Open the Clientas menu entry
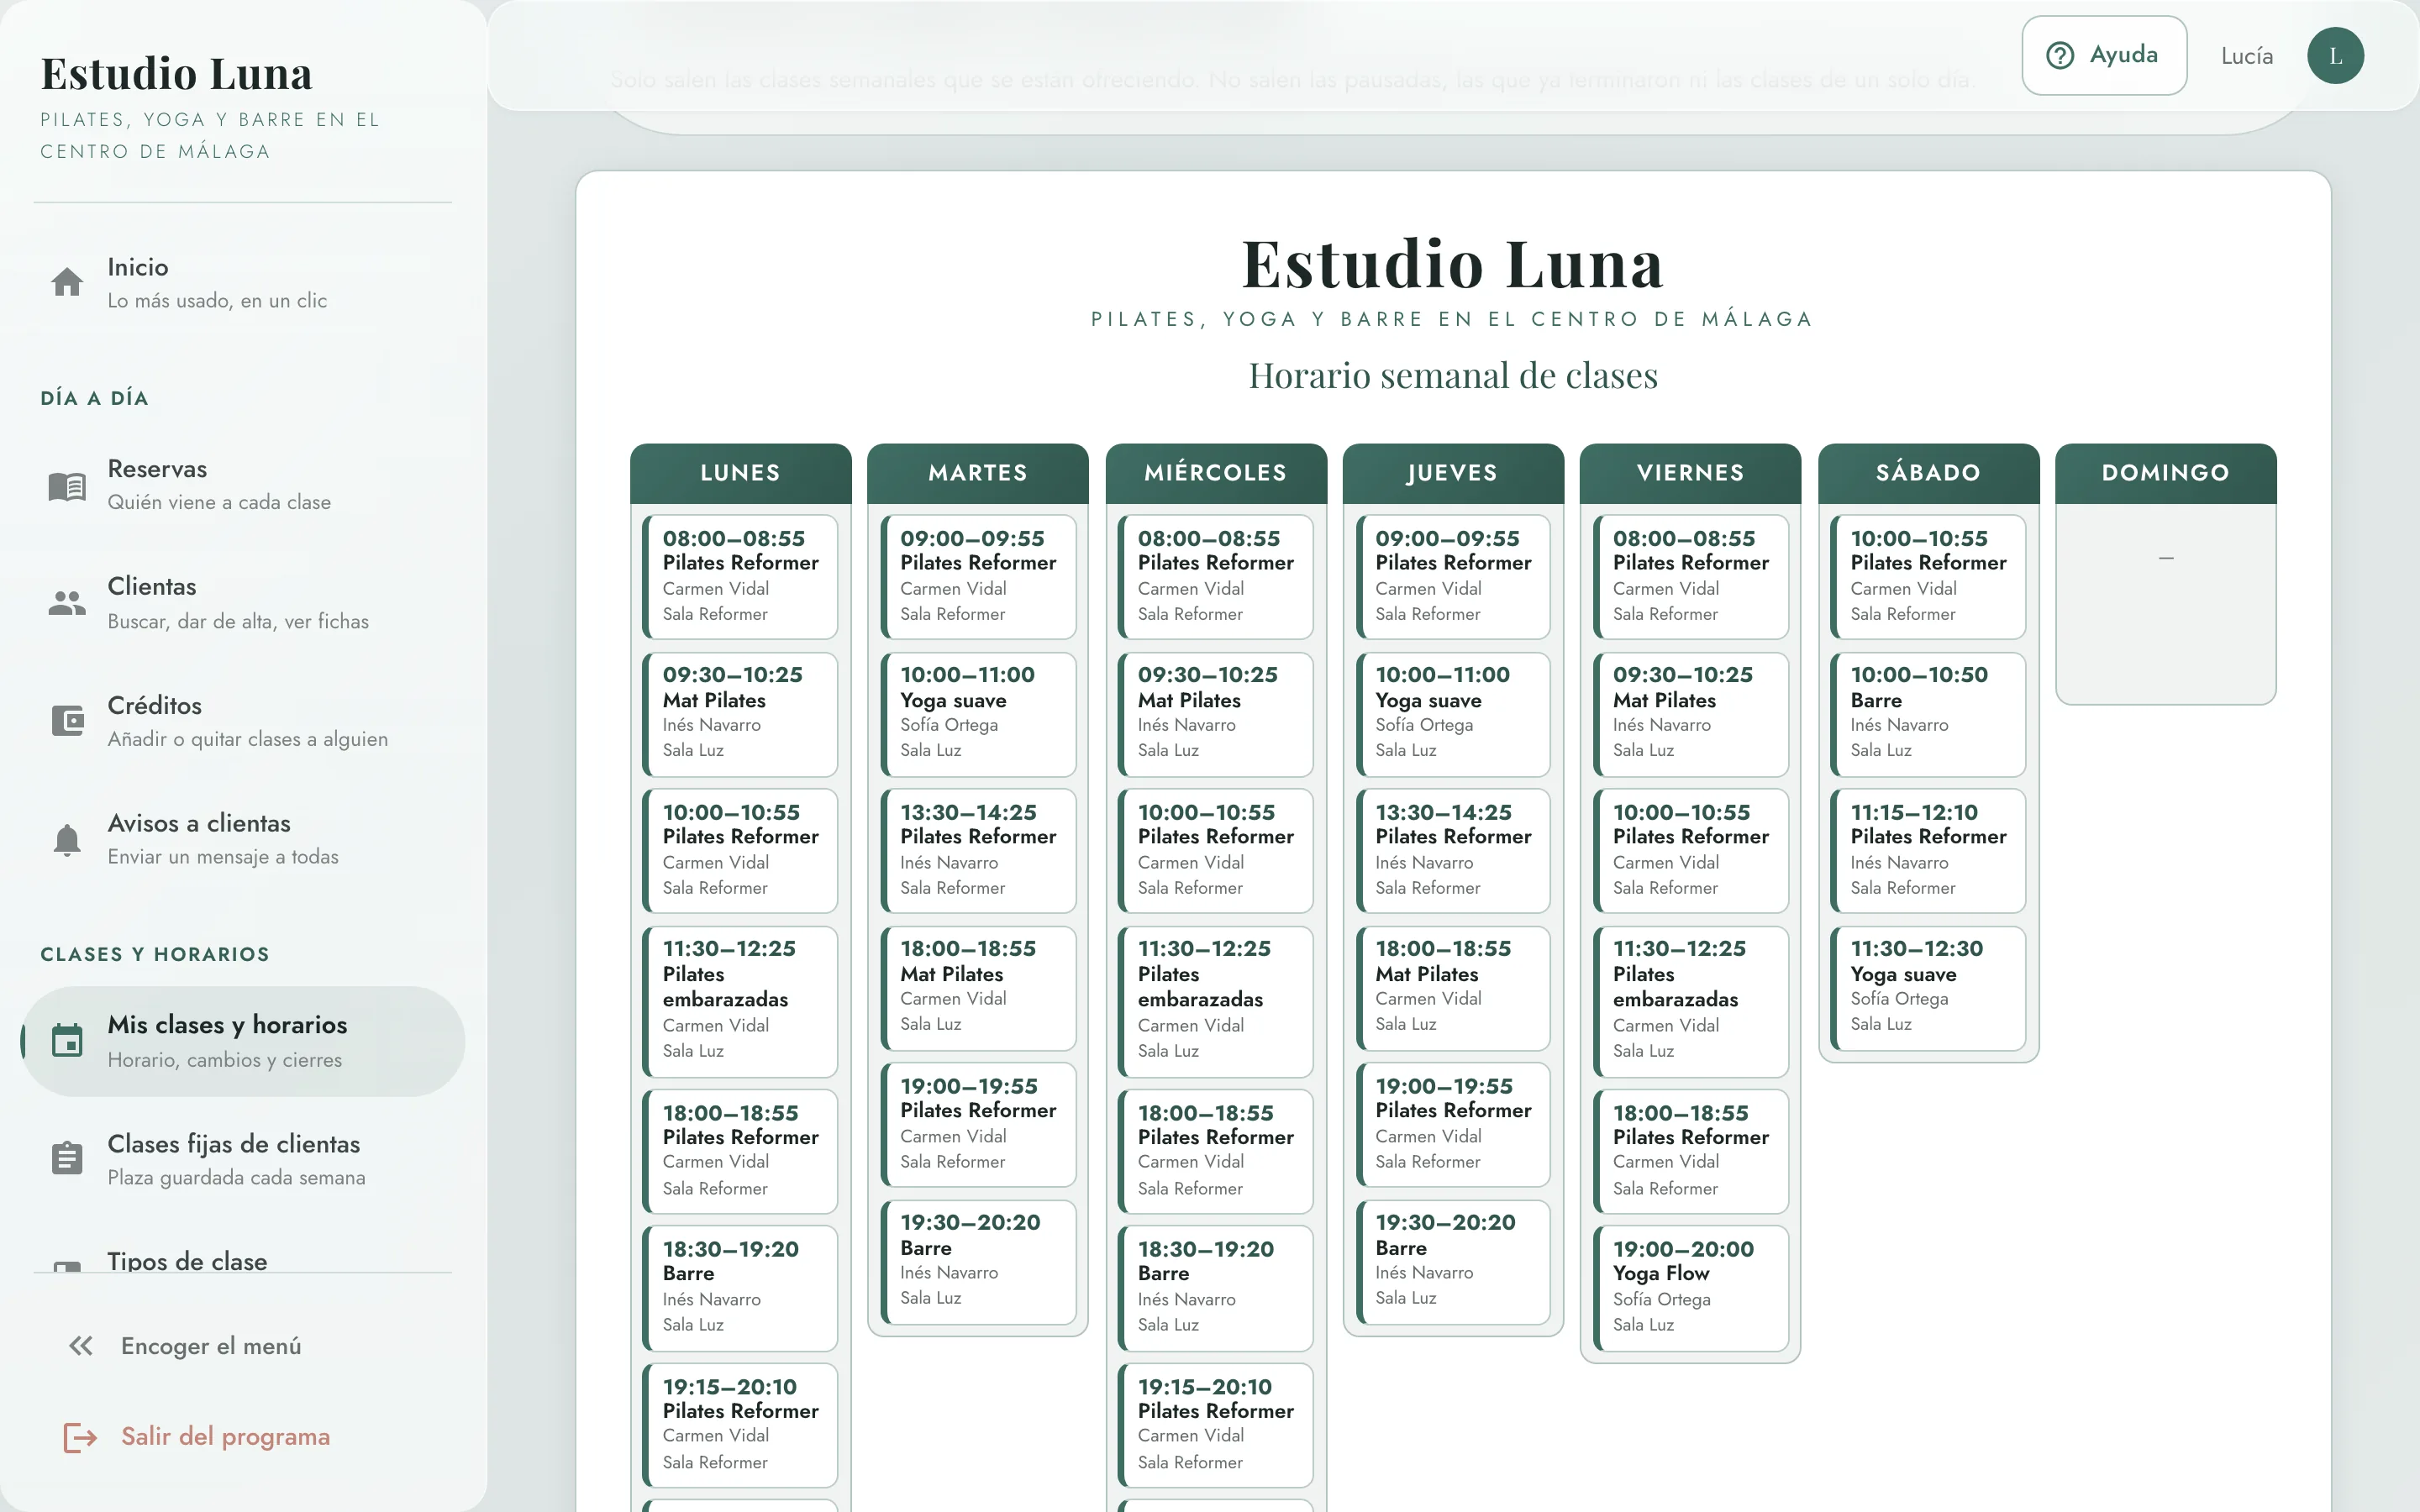The image size is (2420, 1512). click(x=243, y=603)
